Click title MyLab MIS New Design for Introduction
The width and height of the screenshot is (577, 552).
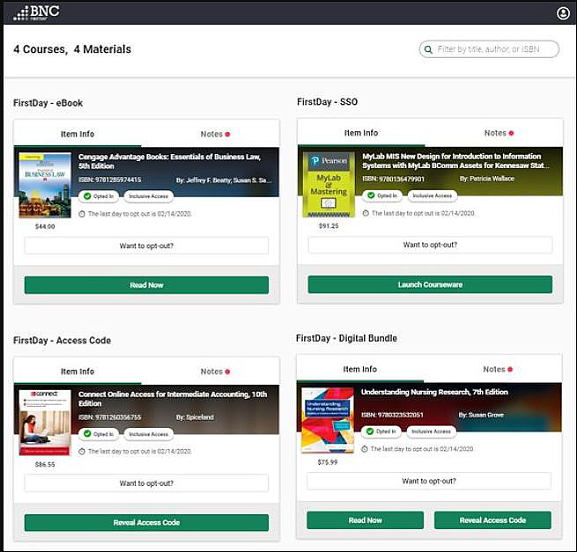[455, 161]
